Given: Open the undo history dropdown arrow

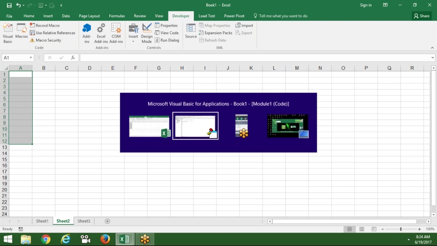Looking at the screenshot, I should coord(23,5).
